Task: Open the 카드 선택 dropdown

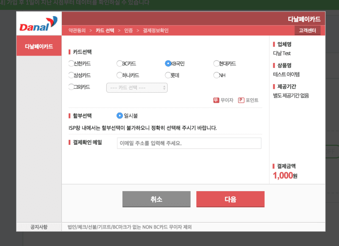Action: coord(137,88)
